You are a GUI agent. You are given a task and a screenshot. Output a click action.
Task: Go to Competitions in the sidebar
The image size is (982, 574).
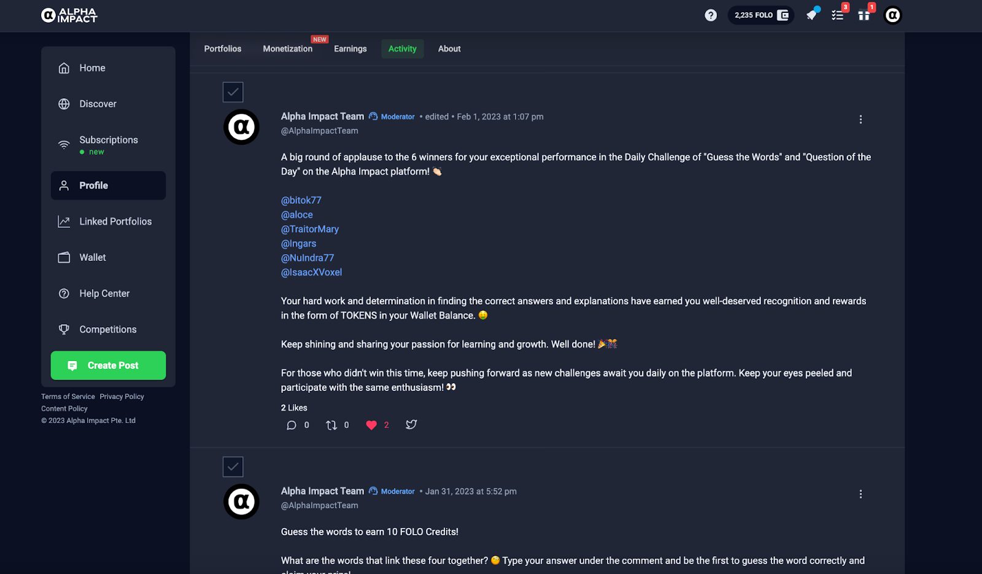point(108,330)
